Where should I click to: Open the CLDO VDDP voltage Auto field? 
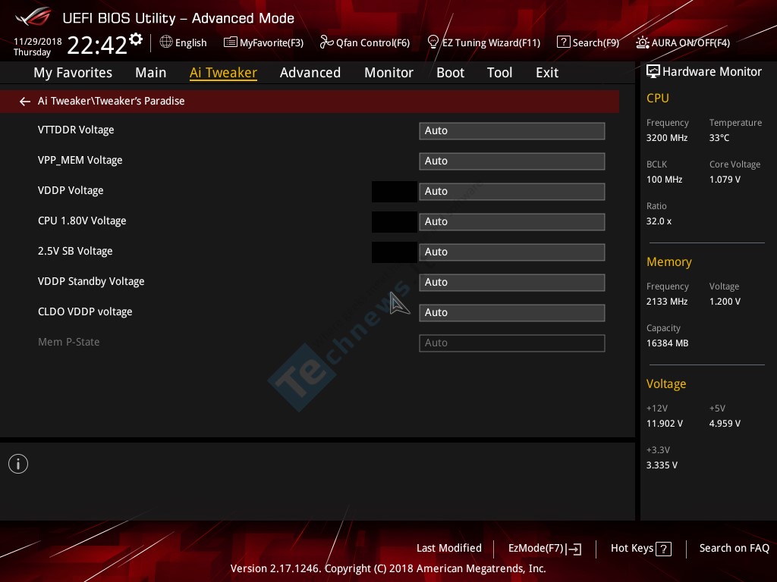point(512,313)
